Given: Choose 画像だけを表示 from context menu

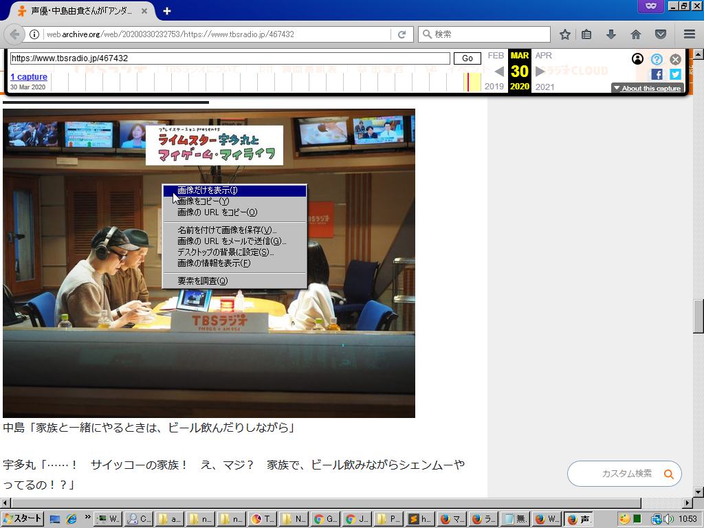Looking at the screenshot, I should pyautogui.click(x=235, y=190).
